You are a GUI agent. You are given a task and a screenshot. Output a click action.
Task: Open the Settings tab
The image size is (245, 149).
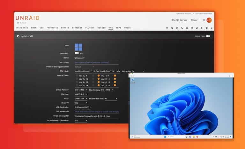(x=77, y=28)
